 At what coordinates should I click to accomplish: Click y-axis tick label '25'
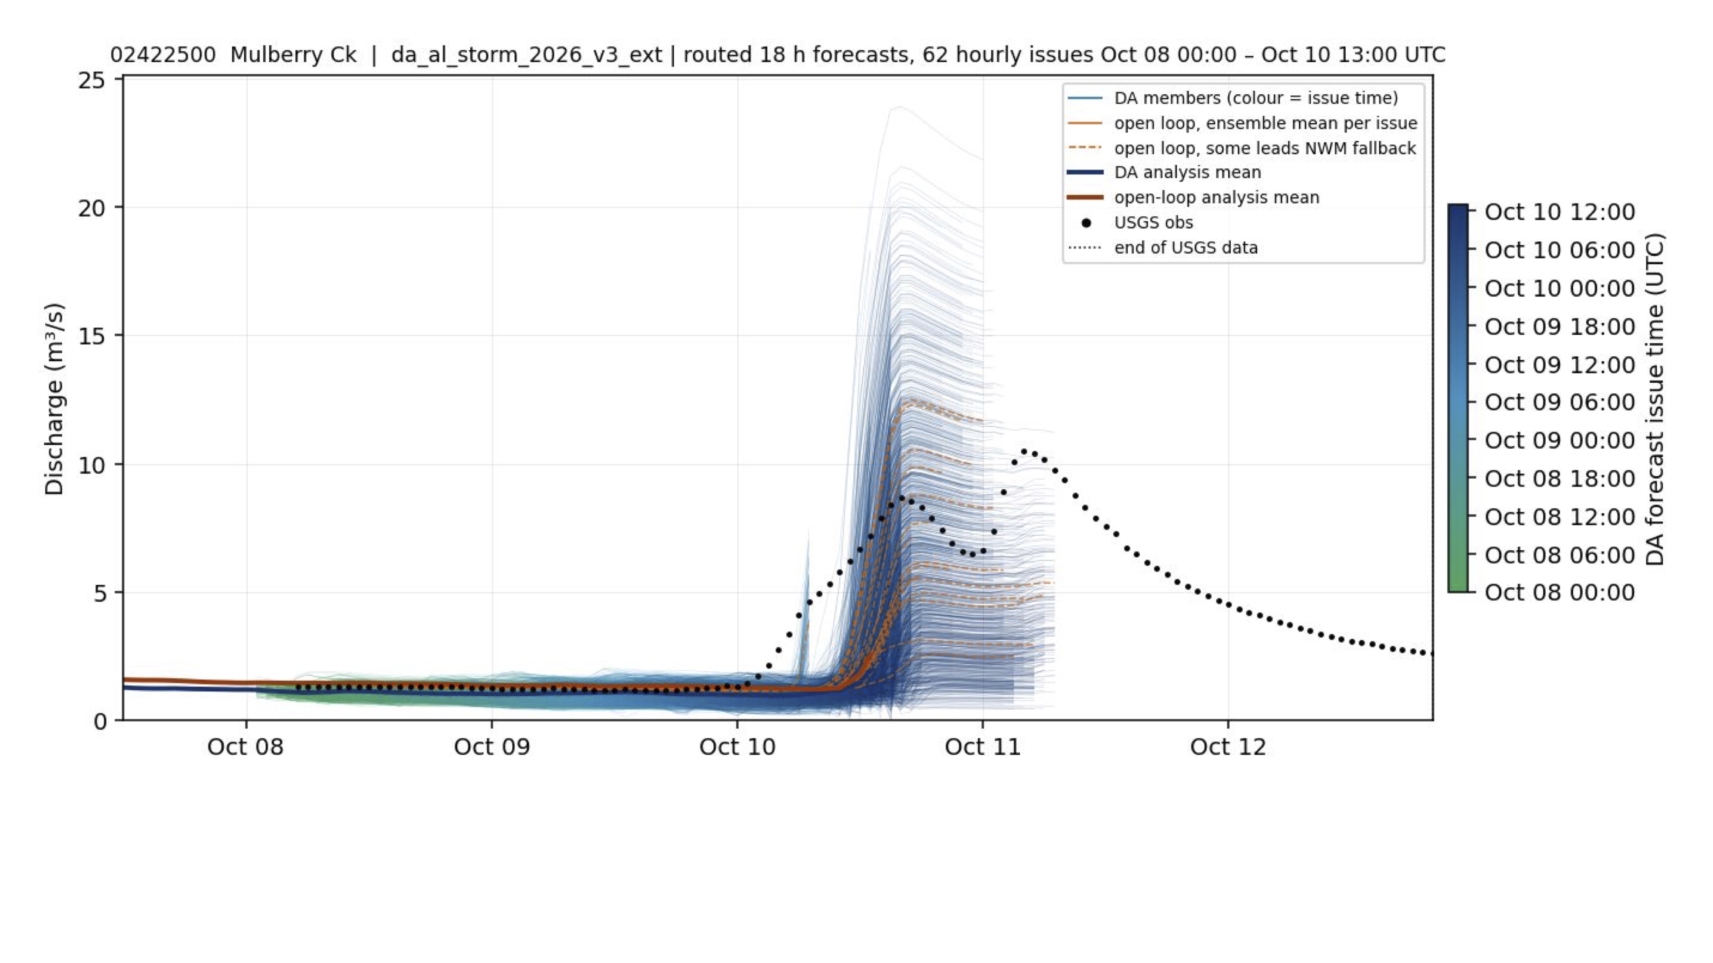(x=92, y=81)
